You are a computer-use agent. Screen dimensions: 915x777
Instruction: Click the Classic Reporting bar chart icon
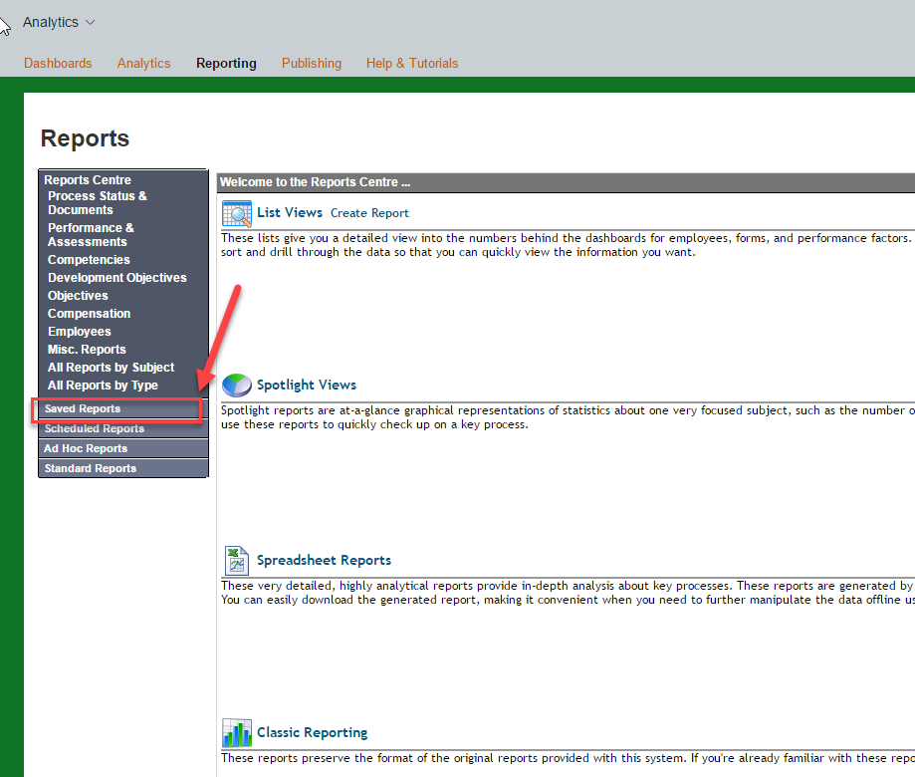(236, 732)
